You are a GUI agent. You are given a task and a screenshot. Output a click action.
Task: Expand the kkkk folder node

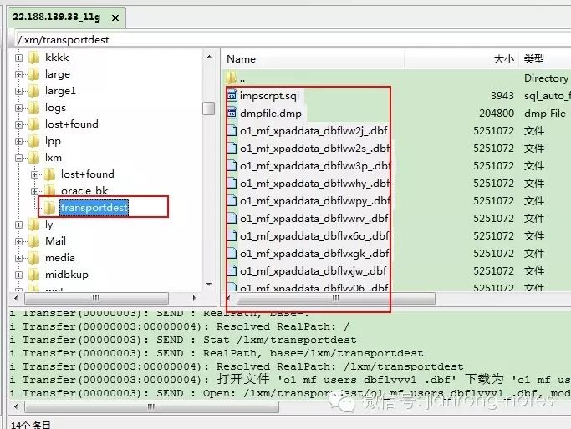(18, 58)
